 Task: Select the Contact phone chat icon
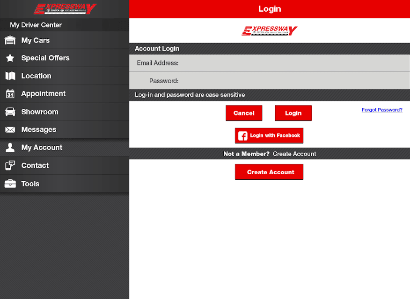[x=10, y=165]
